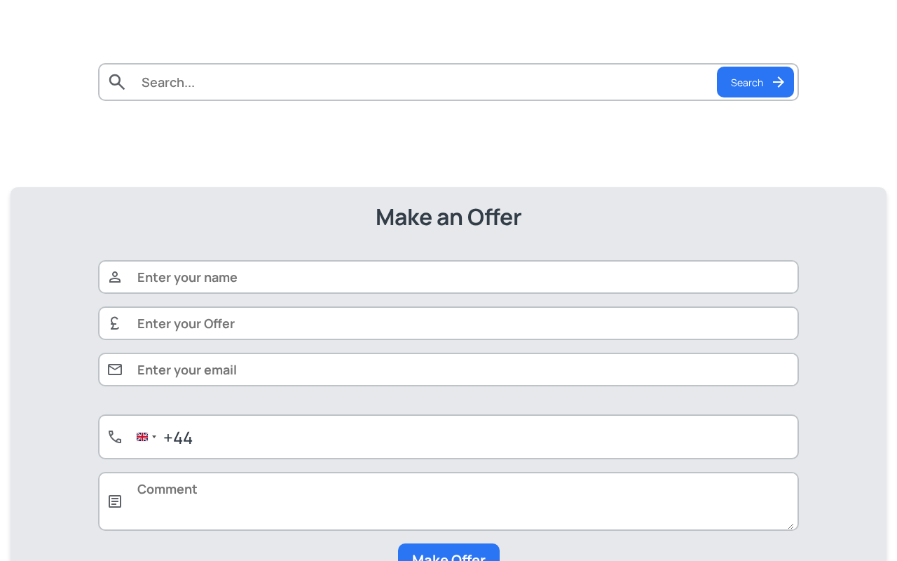
Task: Click the magnifying glass search icon
Action: 117,82
